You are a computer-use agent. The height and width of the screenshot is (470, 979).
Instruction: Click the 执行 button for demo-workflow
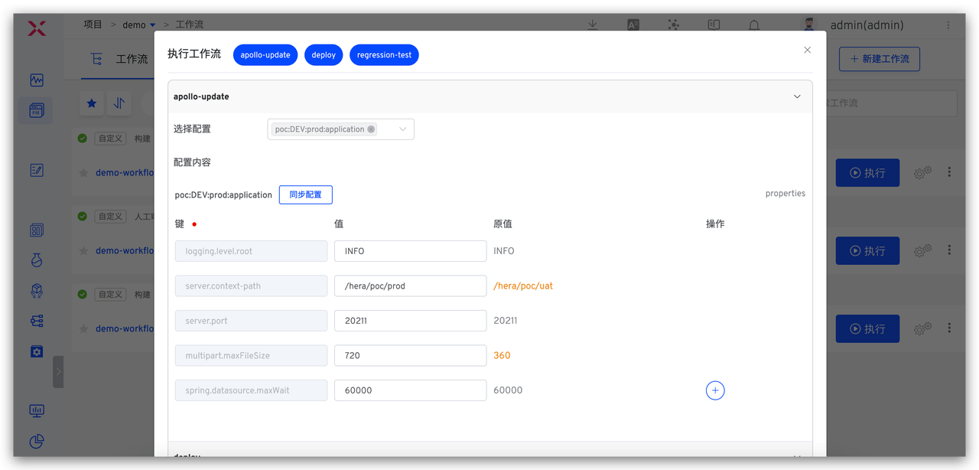tap(867, 172)
